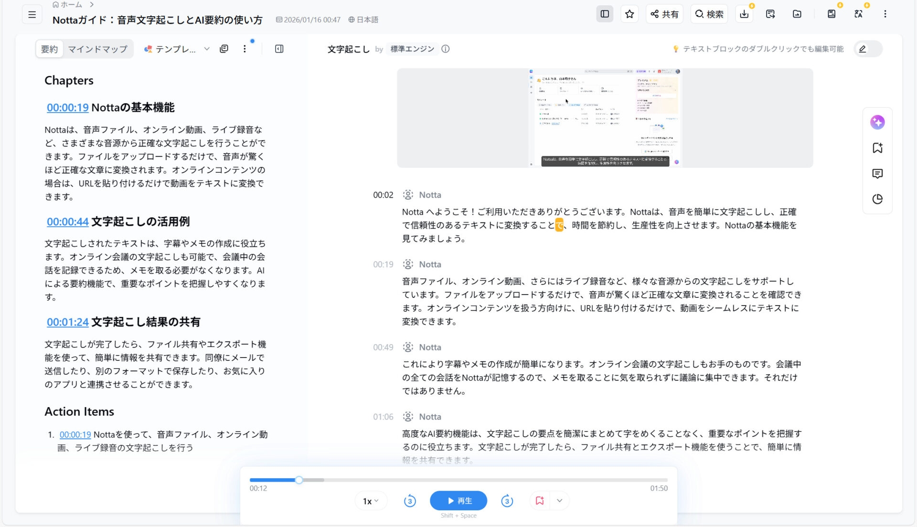Open the header more options menu

point(885,14)
